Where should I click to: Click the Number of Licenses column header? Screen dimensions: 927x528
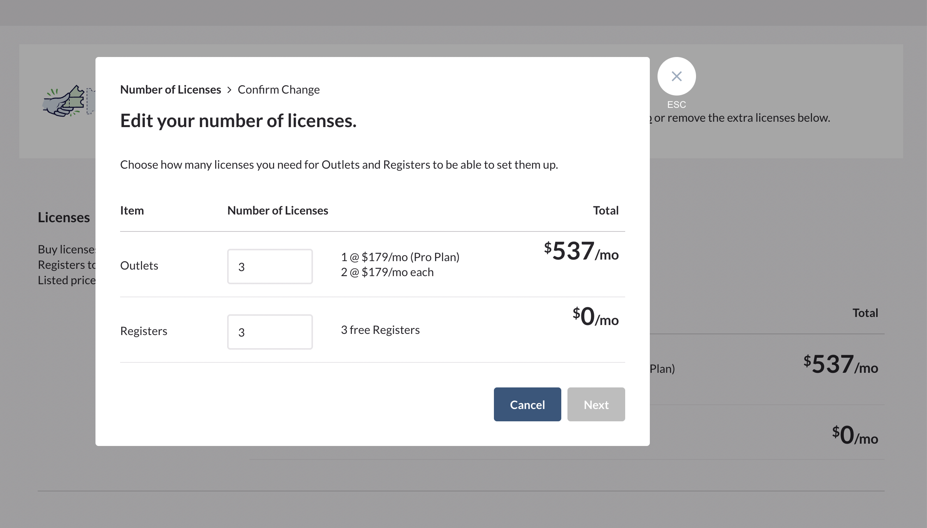(278, 210)
